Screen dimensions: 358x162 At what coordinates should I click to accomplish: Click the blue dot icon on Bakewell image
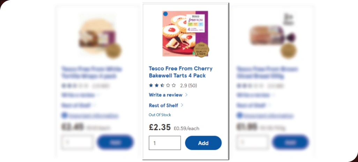165,14
